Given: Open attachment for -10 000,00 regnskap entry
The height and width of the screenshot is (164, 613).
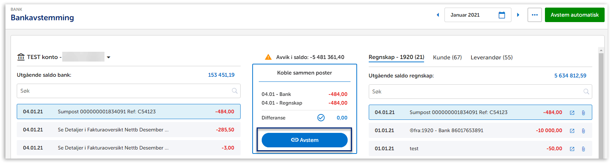Looking at the screenshot, I should tap(583, 131).
